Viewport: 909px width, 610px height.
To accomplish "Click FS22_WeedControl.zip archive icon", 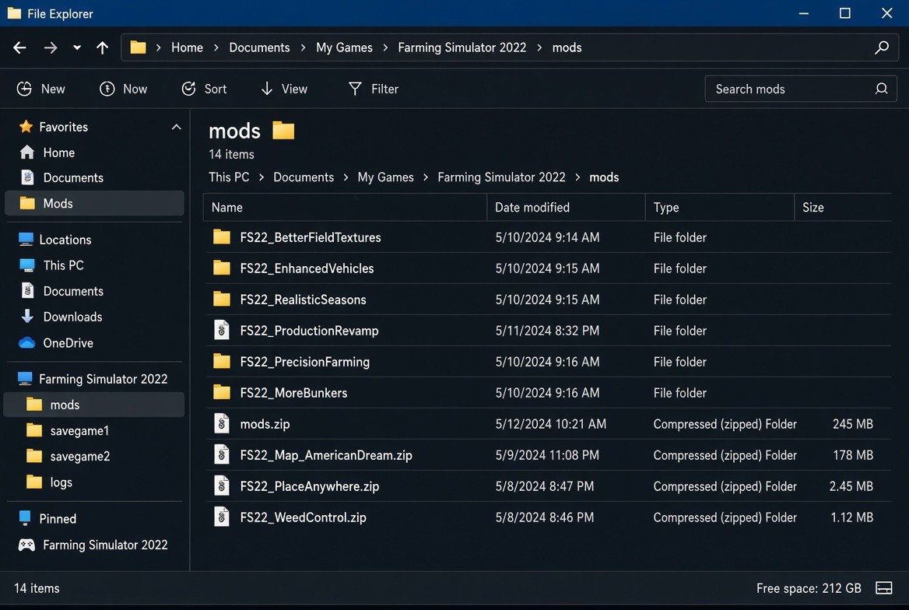I will (222, 516).
